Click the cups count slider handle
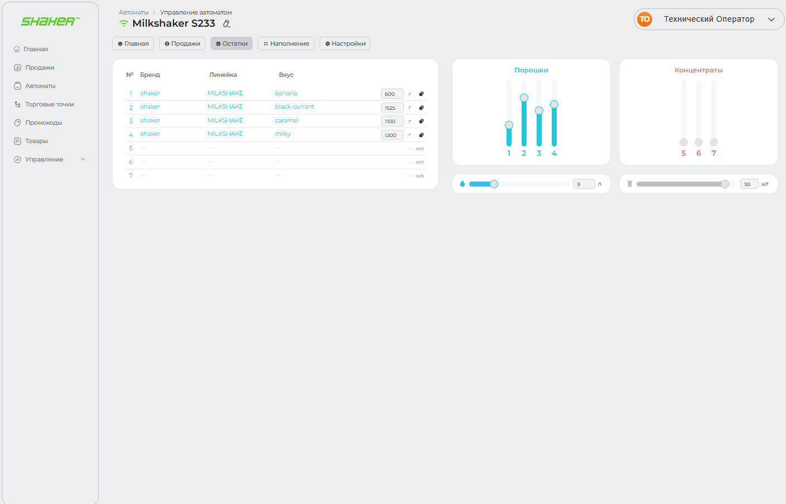786x504 pixels. 725,184
